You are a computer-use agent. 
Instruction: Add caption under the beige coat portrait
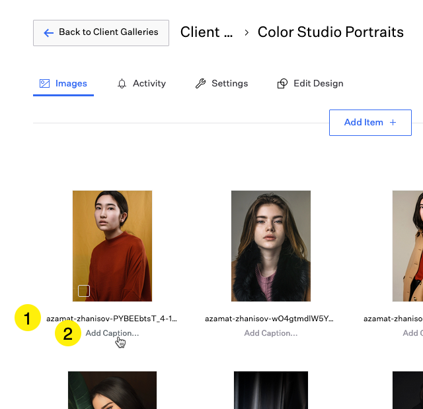[412, 333]
